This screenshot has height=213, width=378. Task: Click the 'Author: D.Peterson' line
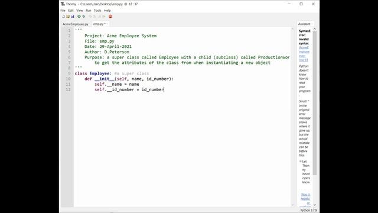click(x=107, y=52)
